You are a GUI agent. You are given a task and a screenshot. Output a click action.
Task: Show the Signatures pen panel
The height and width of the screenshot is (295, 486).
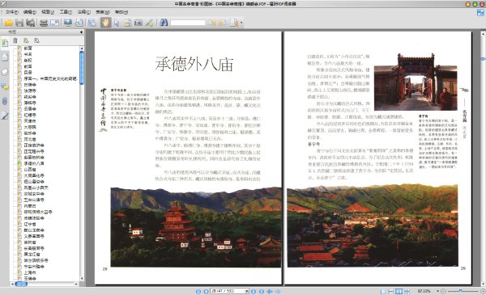(5, 116)
